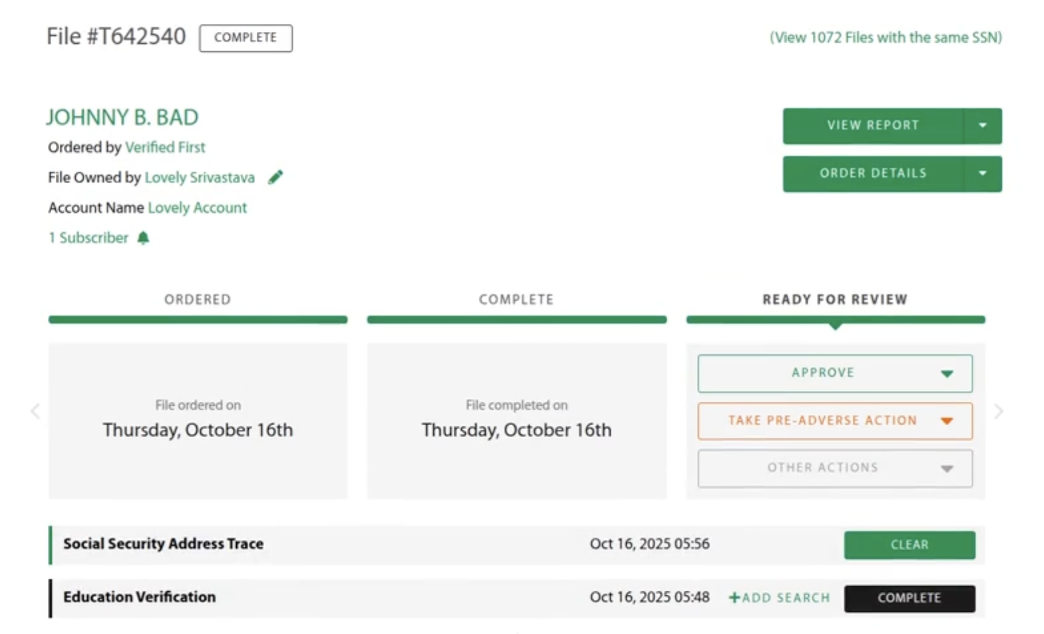Open the View Report dropdown arrow
Viewport: 1044px width, 634px height.
coord(983,126)
